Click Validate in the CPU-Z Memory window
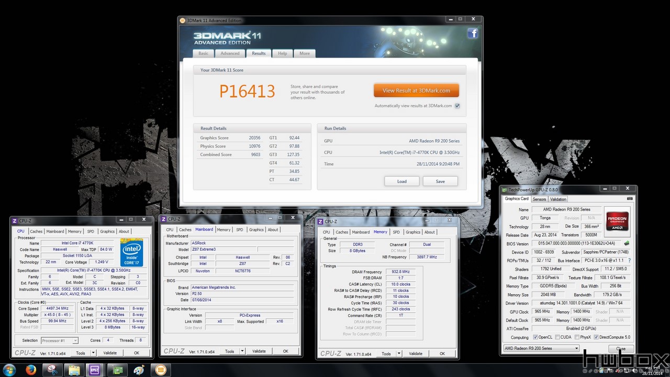 point(416,353)
